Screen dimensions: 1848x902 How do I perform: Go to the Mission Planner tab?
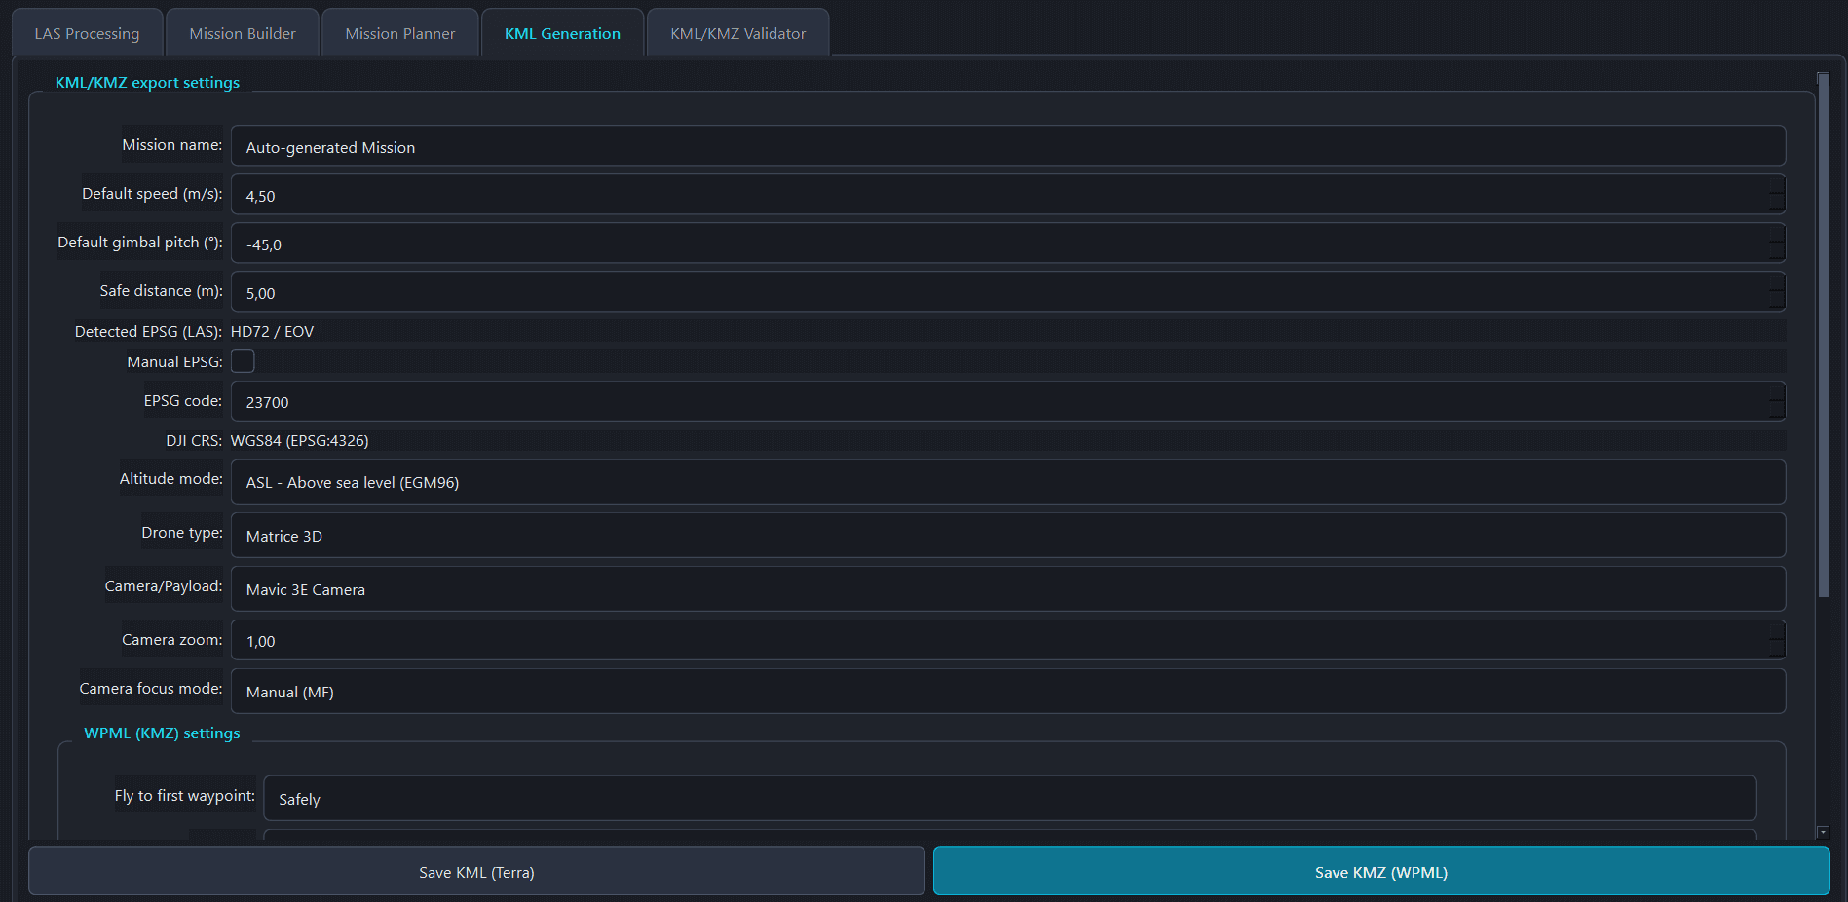pos(399,33)
